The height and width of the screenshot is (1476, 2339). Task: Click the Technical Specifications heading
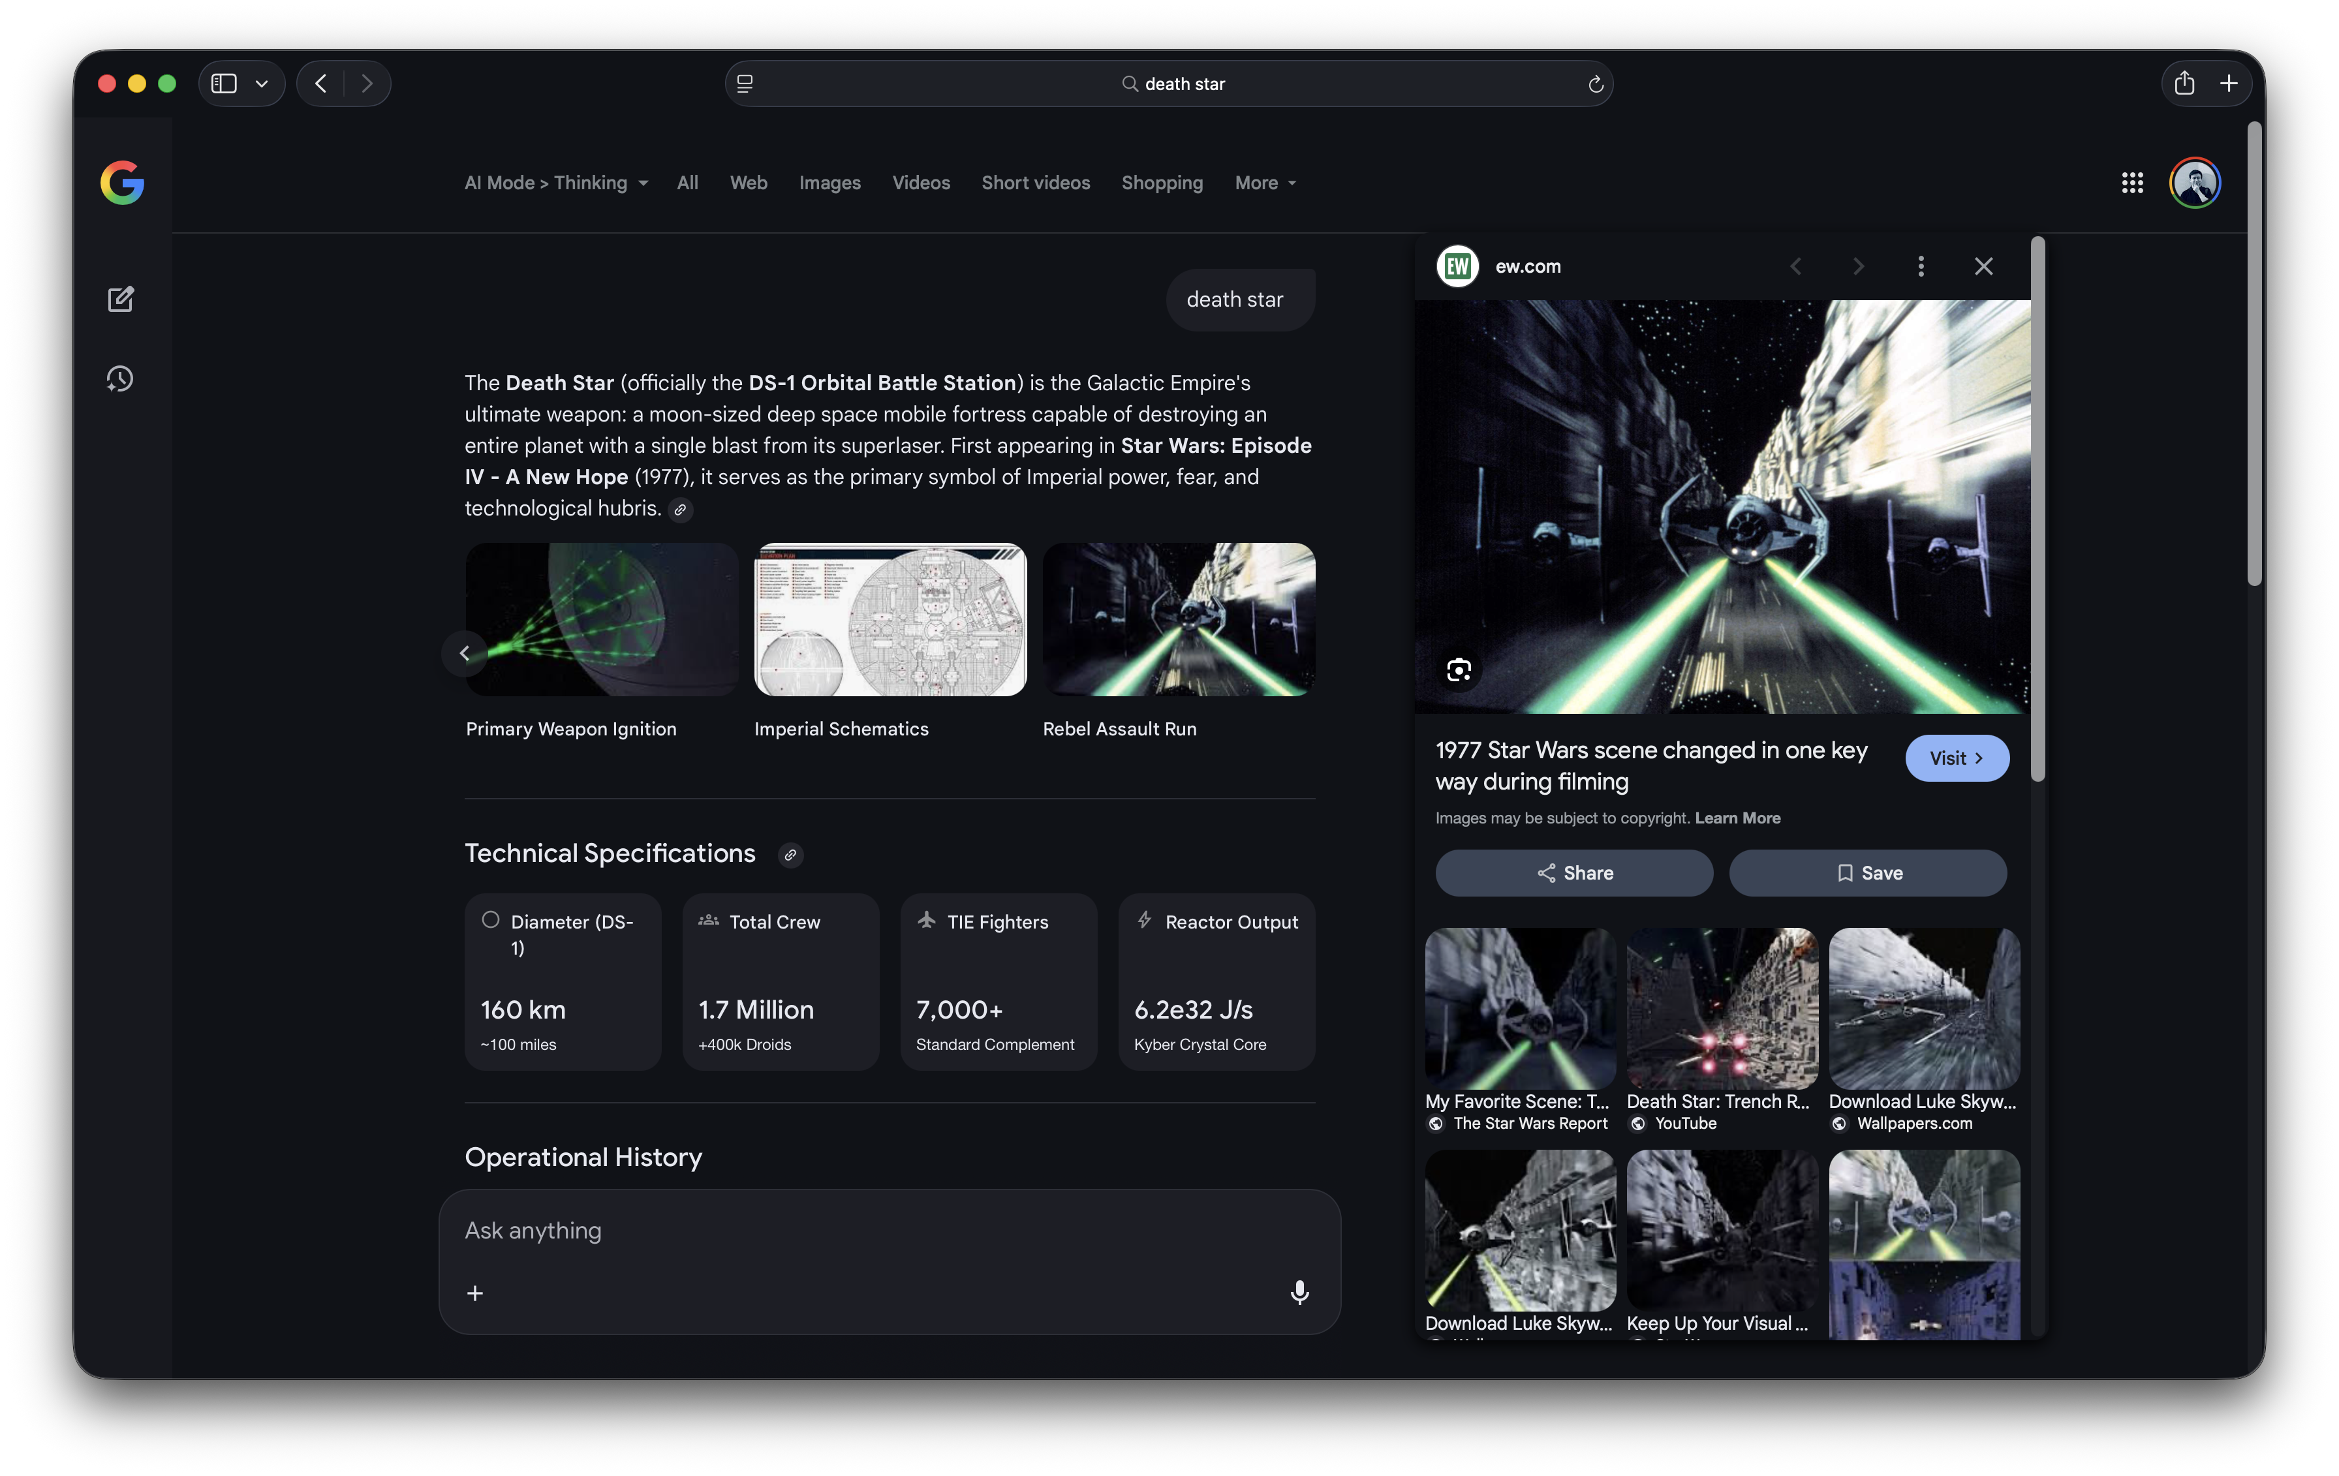point(609,853)
